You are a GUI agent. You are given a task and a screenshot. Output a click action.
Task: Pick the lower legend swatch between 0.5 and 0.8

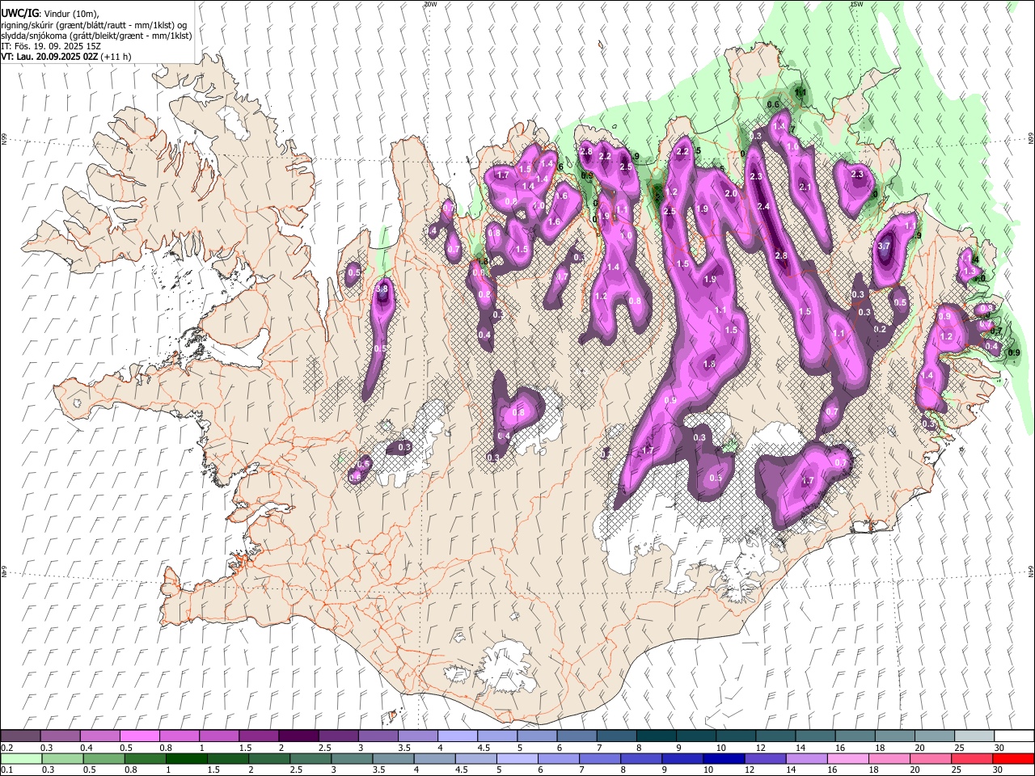tap(103, 759)
